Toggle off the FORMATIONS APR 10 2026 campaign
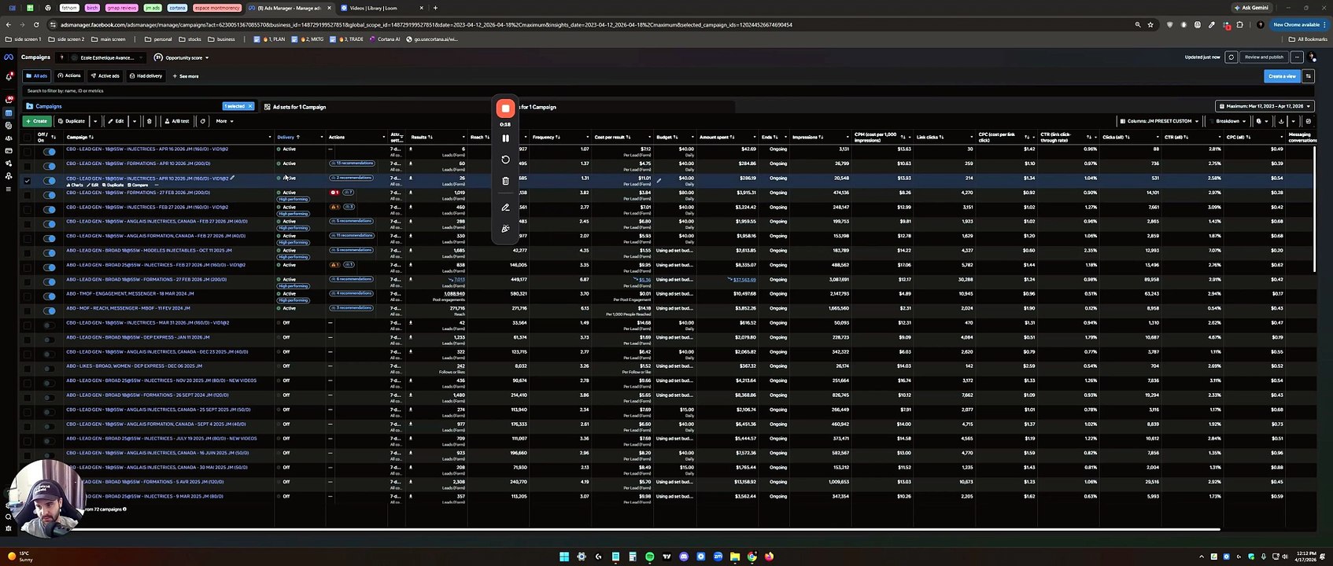This screenshot has height=566, width=1333. tap(50, 165)
